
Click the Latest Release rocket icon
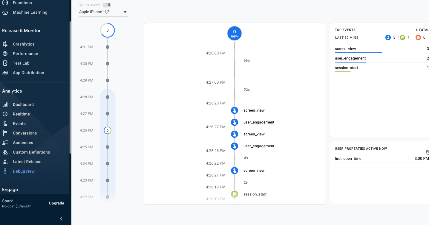[5, 162]
